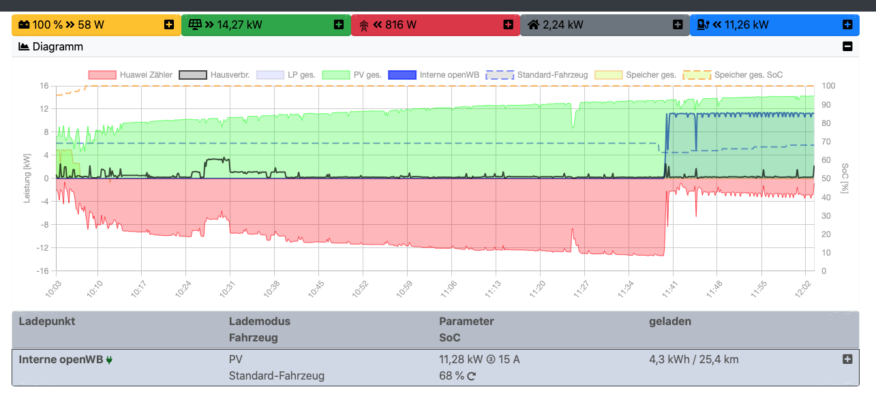
Task: Click the 816 W grid export text
Action: point(401,25)
